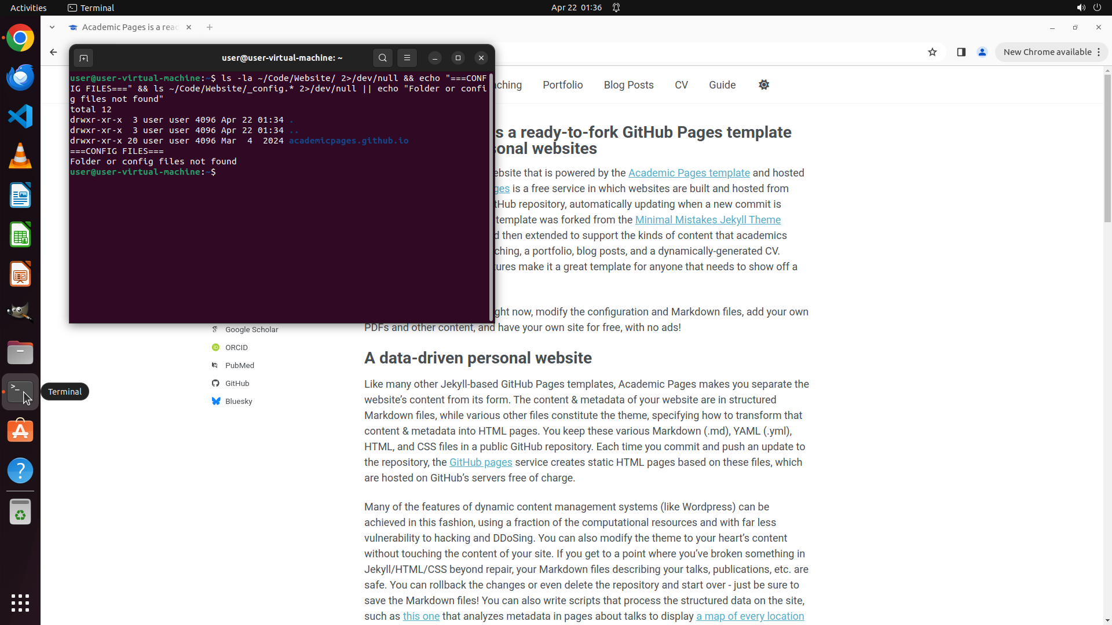Viewport: 1112px width, 625px height.
Task: Open the Google Scholar sidebar link
Action: [251, 329]
